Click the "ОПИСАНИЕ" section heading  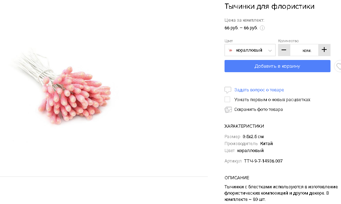point(237,178)
